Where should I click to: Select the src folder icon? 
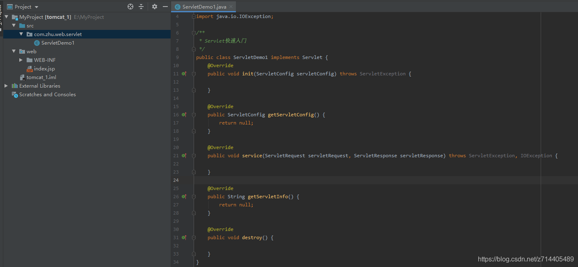[22, 26]
